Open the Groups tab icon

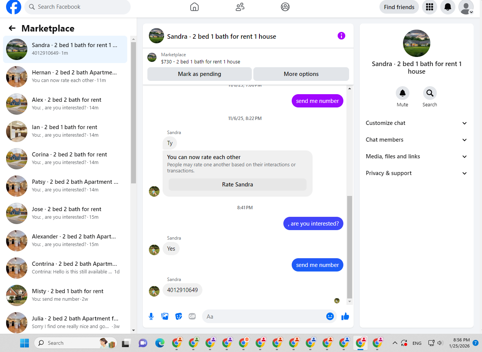[285, 7]
